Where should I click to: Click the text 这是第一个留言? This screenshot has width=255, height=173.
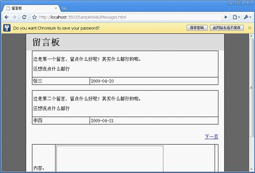coord(49,59)
